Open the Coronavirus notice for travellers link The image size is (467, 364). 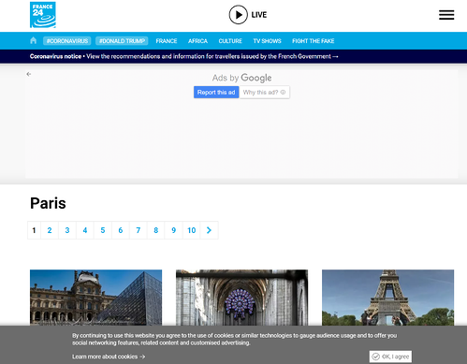(x=184, y=56)
